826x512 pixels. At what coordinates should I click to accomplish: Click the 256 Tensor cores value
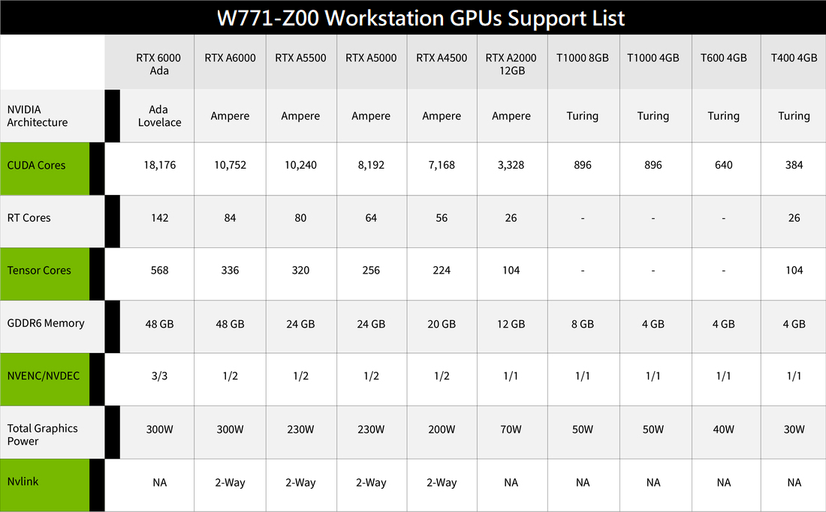tap(371, 270)
